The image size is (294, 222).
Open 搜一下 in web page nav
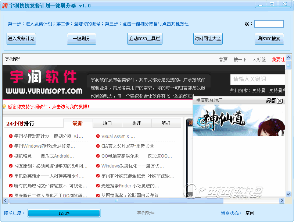[240, 60]
